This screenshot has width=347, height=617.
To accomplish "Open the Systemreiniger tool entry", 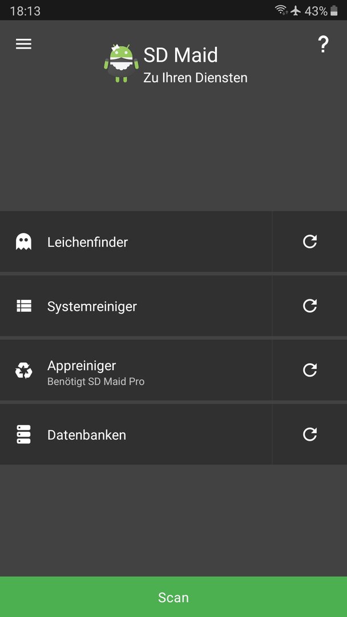I will coord(136,306).
